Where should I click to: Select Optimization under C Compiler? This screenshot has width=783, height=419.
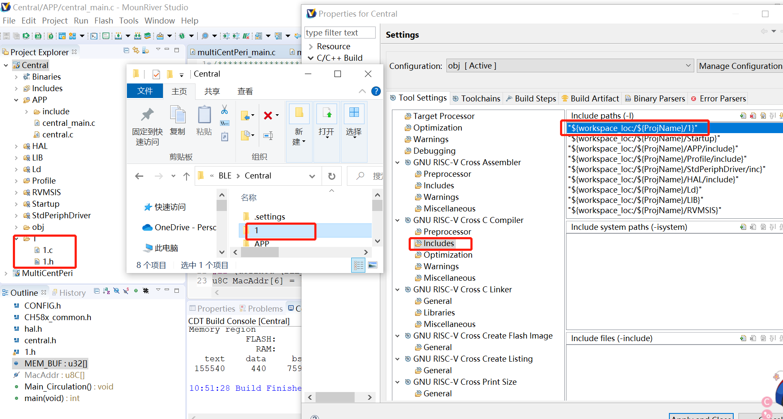point(448,255)
